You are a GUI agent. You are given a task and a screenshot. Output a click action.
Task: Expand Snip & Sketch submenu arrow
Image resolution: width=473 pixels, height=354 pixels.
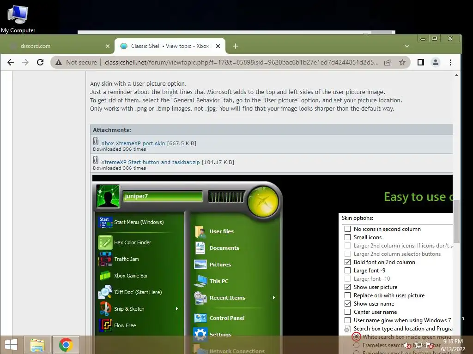177,309
